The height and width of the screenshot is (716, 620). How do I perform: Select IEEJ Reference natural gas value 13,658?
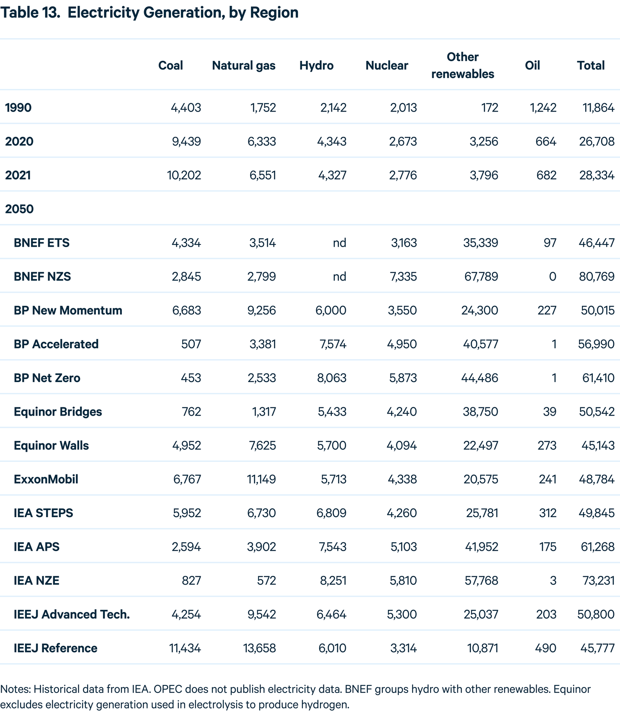click(x=260, y=648)
